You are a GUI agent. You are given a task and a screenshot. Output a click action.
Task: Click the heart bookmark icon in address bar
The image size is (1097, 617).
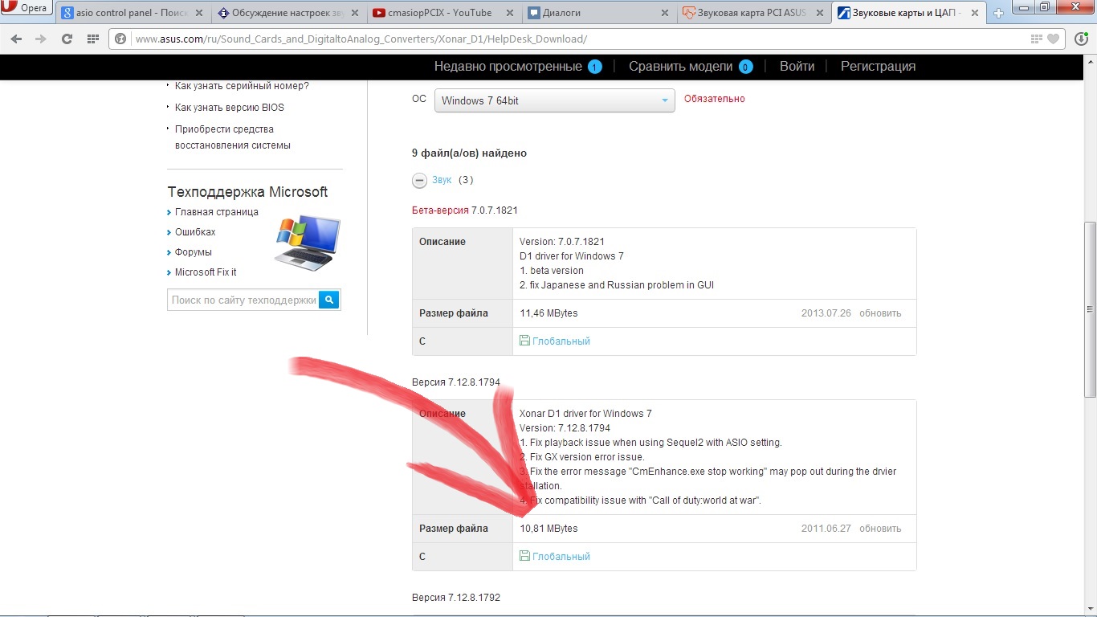tap(1053, 39)
